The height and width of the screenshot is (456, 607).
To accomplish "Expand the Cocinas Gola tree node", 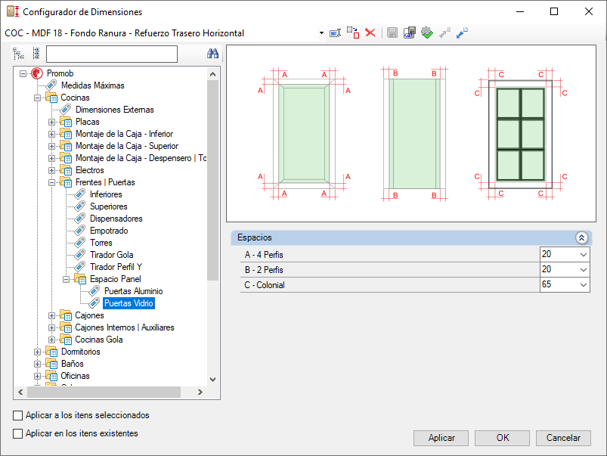I will tap(51, 340).
